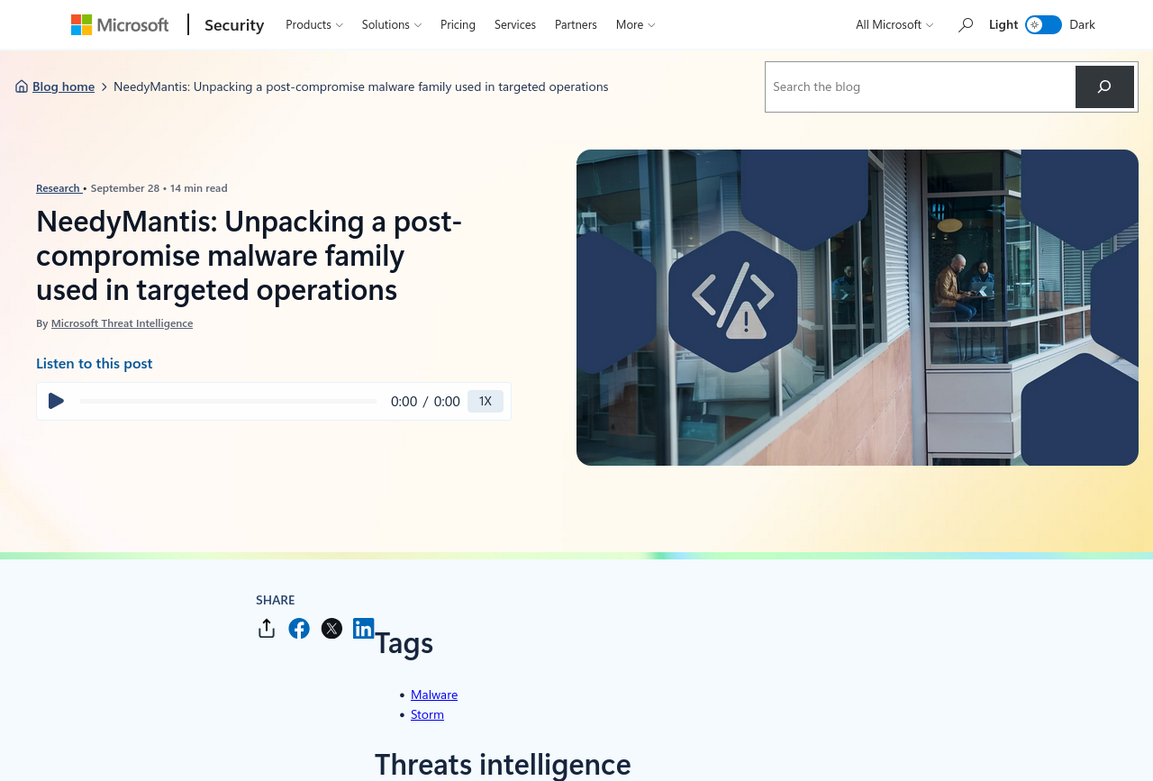The image size is (1153, 781).
Task: Open the Microsoft Threat Intelligence author link
Action: pos(122,323)
